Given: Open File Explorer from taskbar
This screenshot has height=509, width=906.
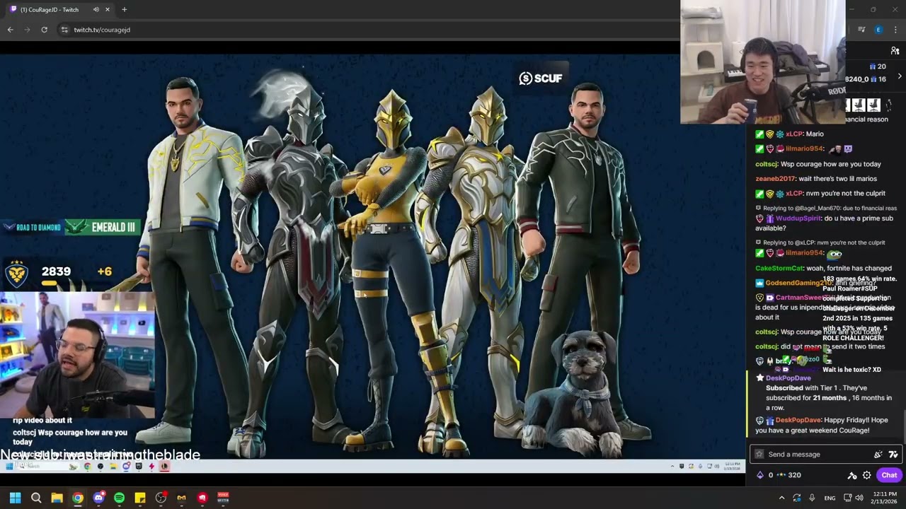Looking at the screenshot, I should [57, 498].
